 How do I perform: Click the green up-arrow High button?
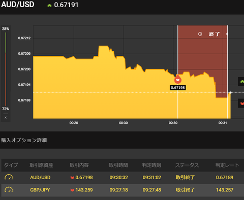241,82
